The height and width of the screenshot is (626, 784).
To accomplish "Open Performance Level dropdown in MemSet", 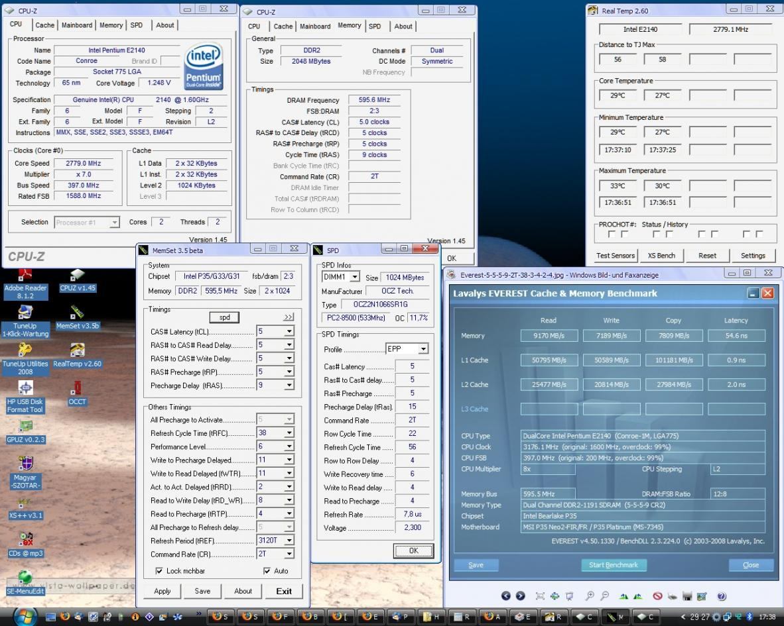I will (289, 446).
